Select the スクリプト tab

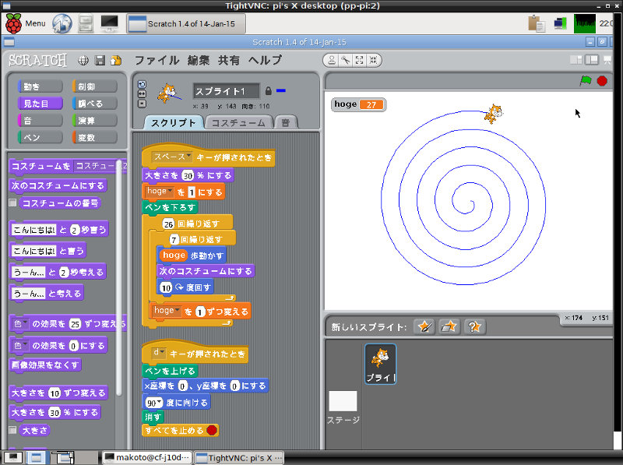coord(173,123)
